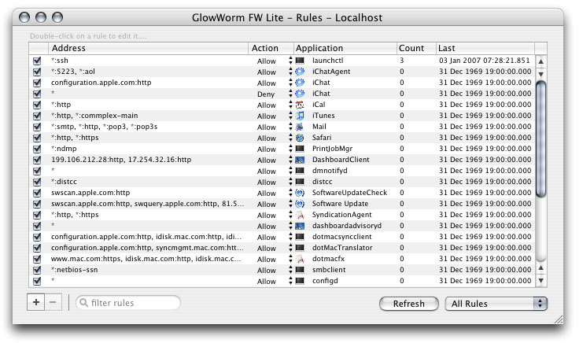Click the Software Update globe icon

[300, 204]
